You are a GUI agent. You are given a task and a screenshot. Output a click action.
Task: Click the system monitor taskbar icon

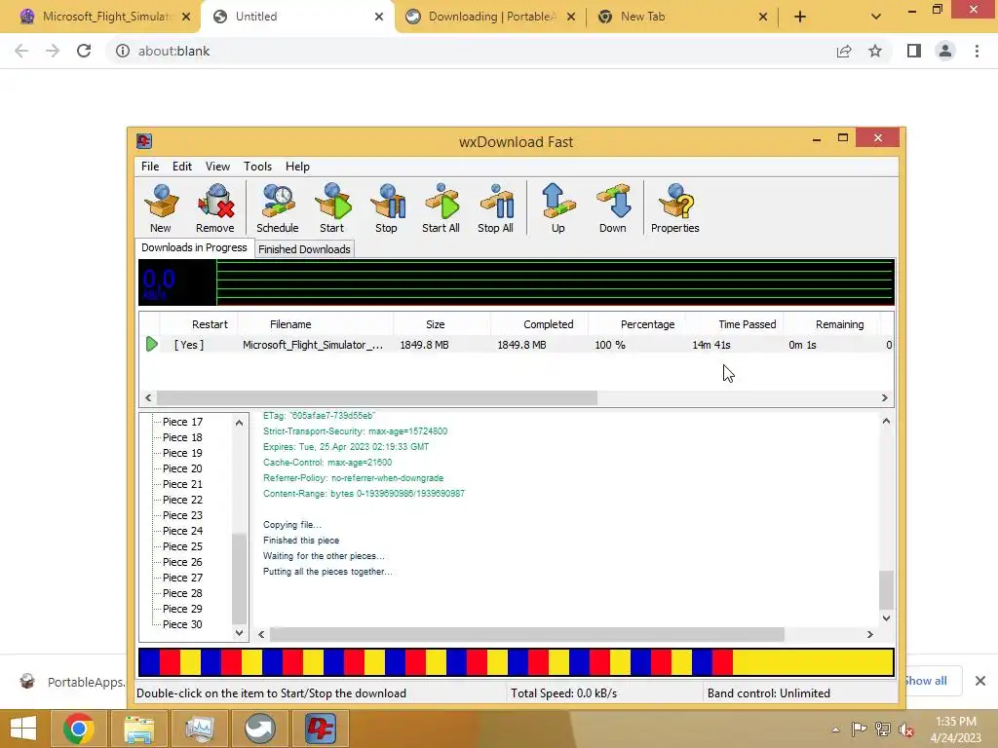[199, 729]
